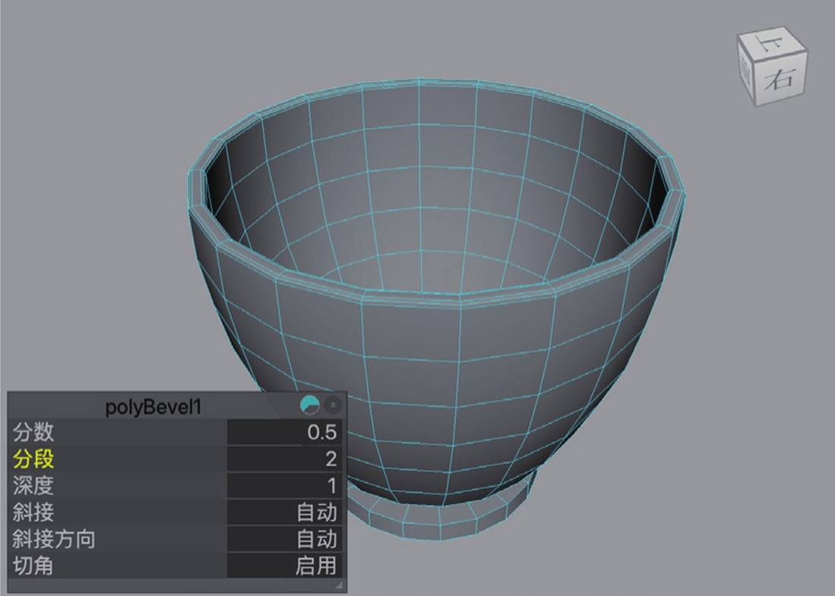
Task: Click the 深度 value field showing 1
Action: (x=286, y=485)
